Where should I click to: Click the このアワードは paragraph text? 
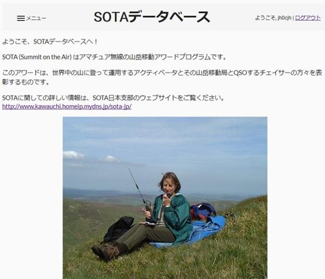point(162,78)
